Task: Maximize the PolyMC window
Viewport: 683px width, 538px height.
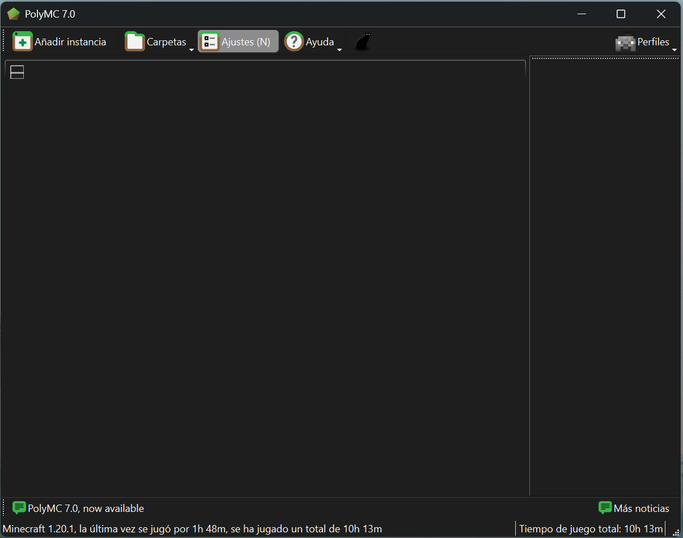Action: click(621, 14)
